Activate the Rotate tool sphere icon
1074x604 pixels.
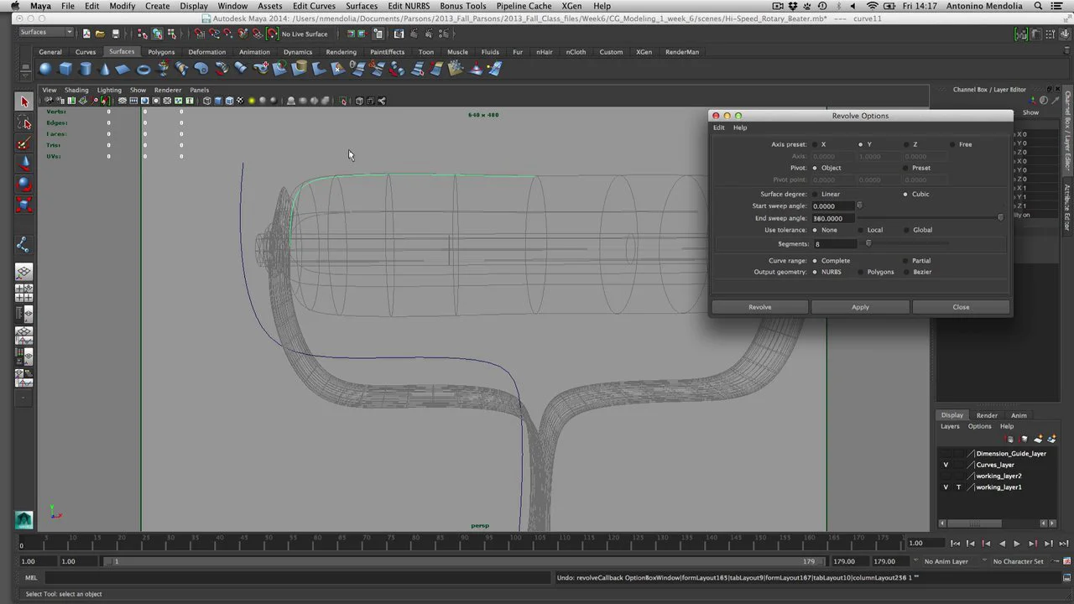tap(23, 184)
